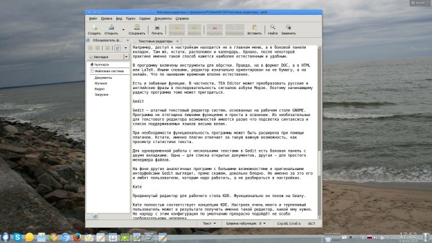This screenshot has width=432, height=243.
Task: Print the document using the Печать icon
Action: point(157,30)
